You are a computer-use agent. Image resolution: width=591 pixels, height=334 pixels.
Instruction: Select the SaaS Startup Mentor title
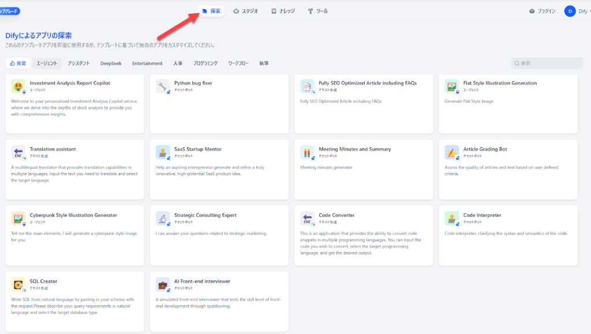[198, 149]
